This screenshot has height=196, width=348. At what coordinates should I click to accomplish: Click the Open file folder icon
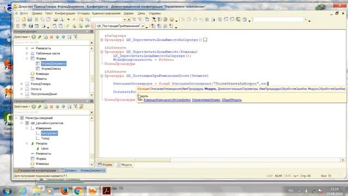point(23,20)
